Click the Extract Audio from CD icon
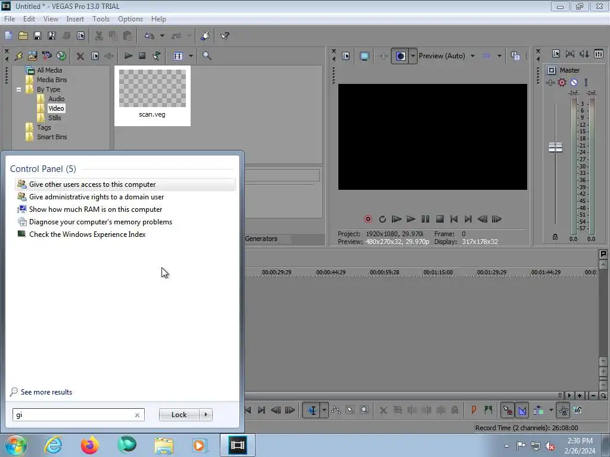The image size is (610, 457). tap(61, 56)
